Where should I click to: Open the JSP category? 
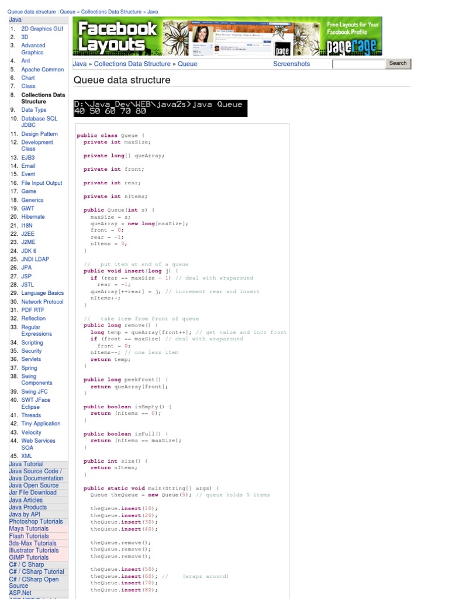(x=26, y=276)
